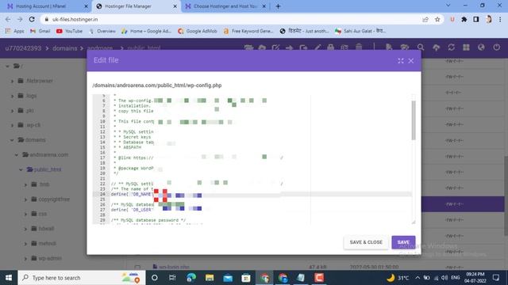Click the crossed-eye hidden files icon
The image size is (508, 285).
click(x=404, y=47)
